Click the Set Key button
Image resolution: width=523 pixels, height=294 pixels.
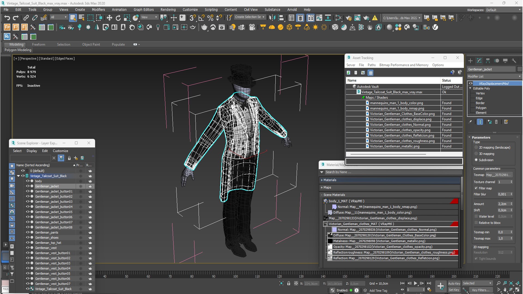click(x=454, y=290)
